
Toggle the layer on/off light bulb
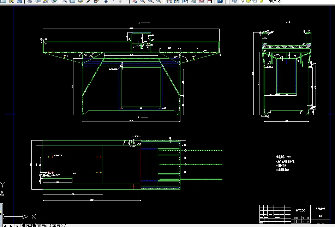click(x=243, y=1)
